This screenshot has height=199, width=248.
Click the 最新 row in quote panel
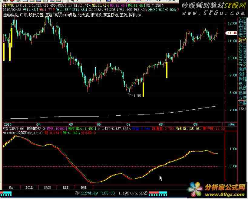(243, 40)
